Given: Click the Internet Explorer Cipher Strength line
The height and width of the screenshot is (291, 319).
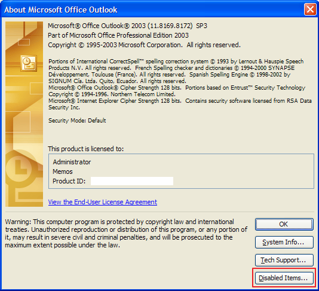Looking at the screenshot, I should click(180, 104).
